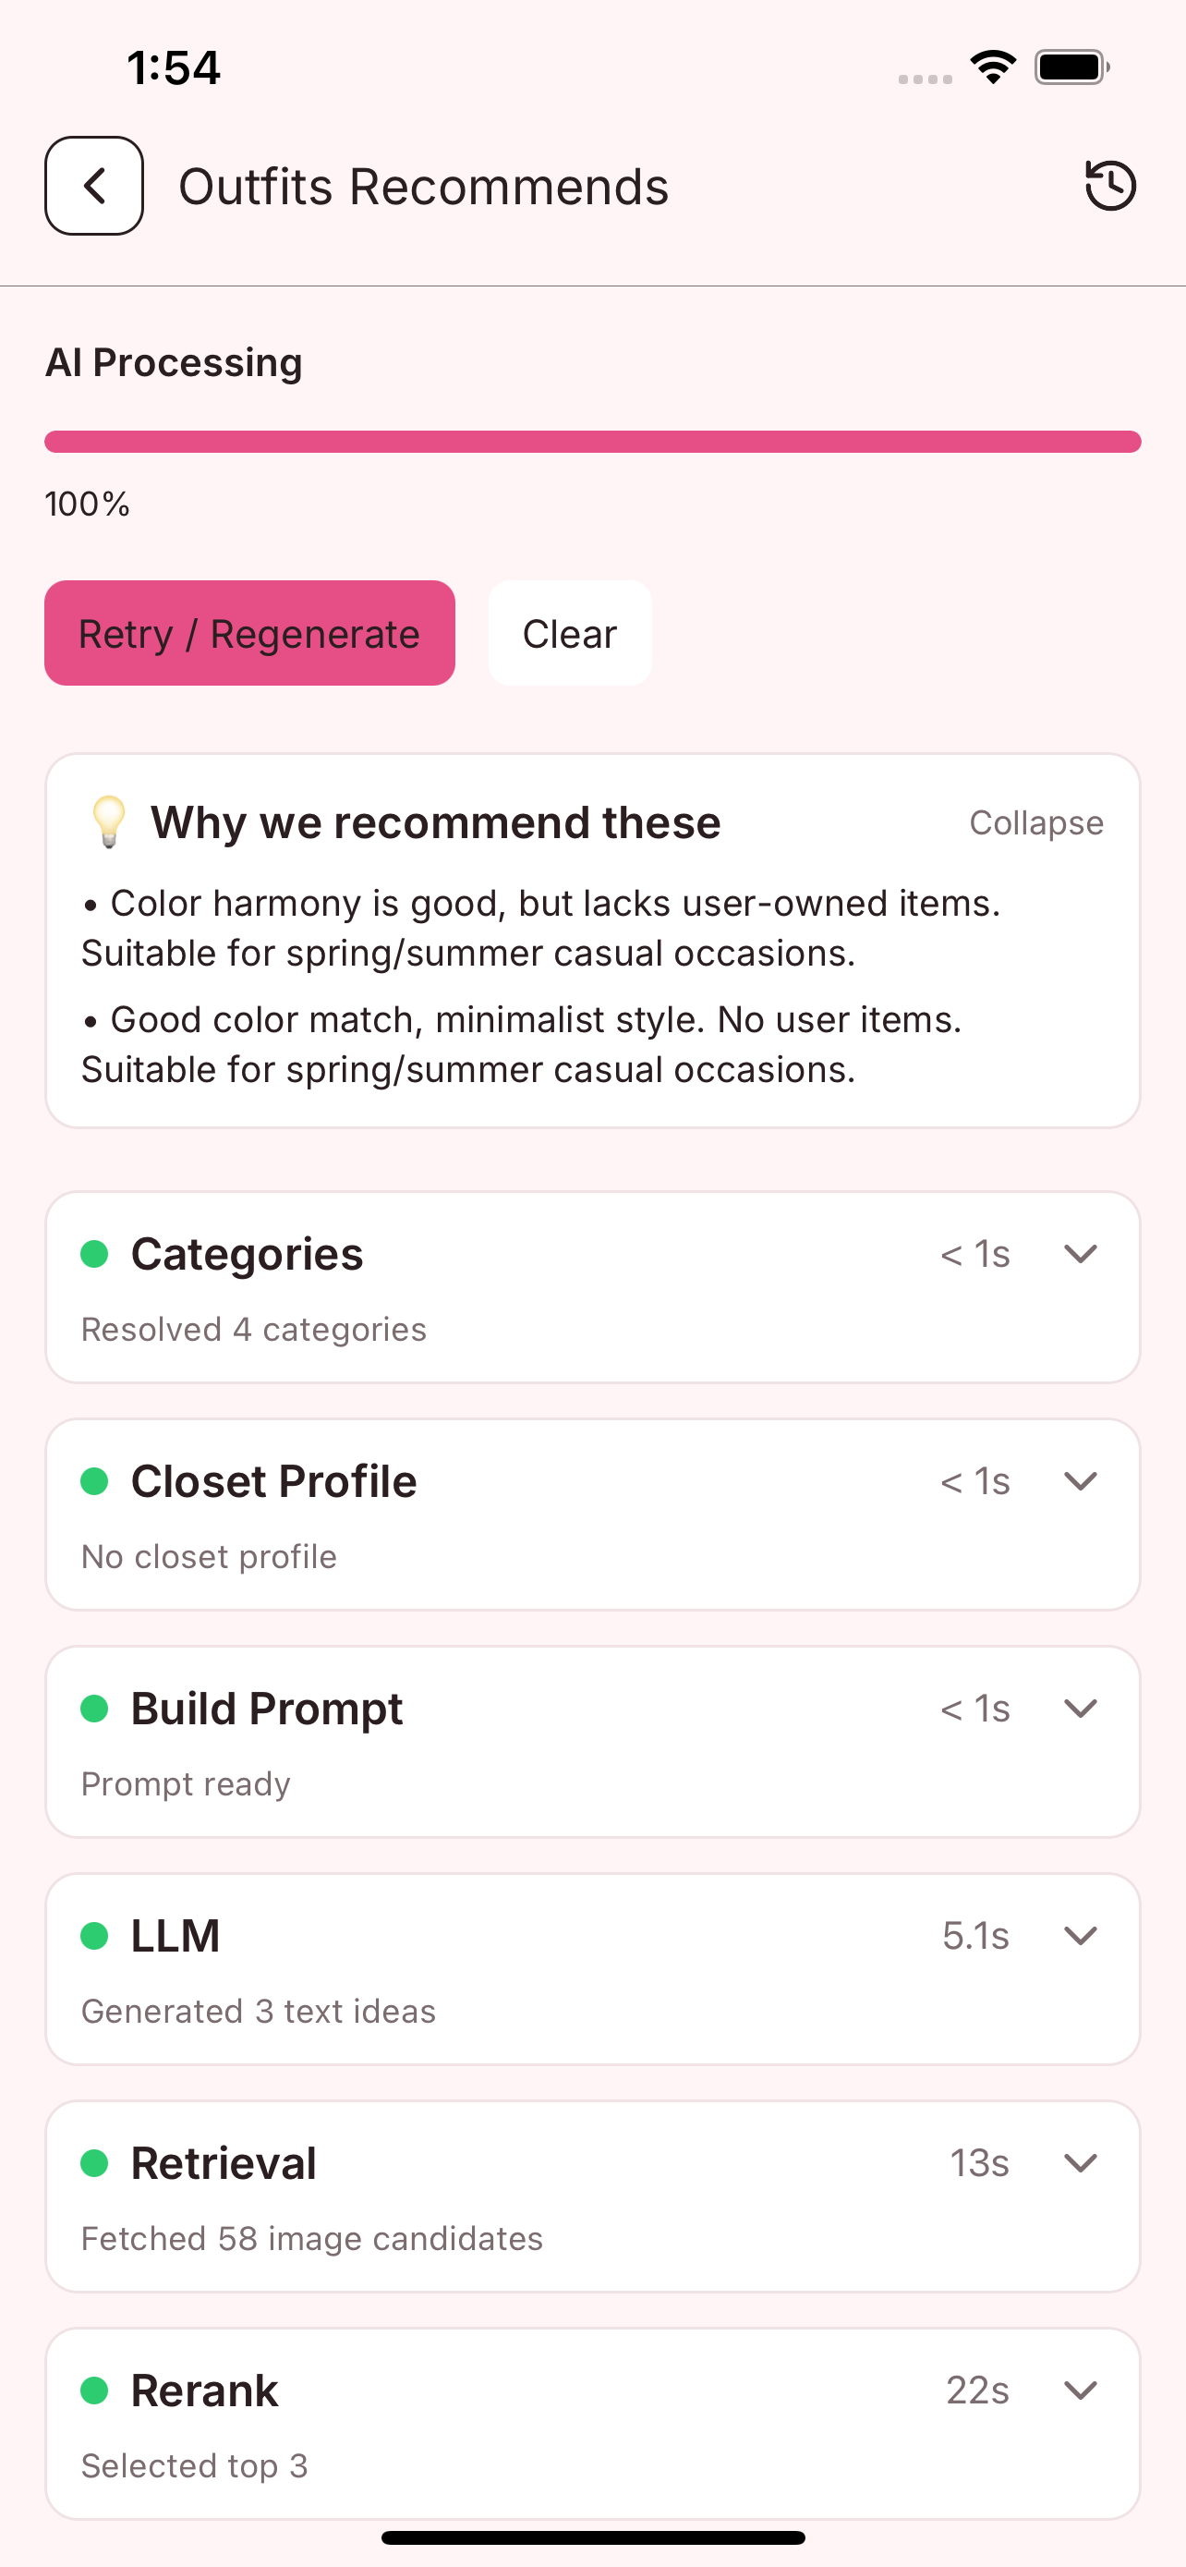Collapse the Why we recommend these panel
The width and height of the screenshot is (1186, 2567).
[1035, 822]
